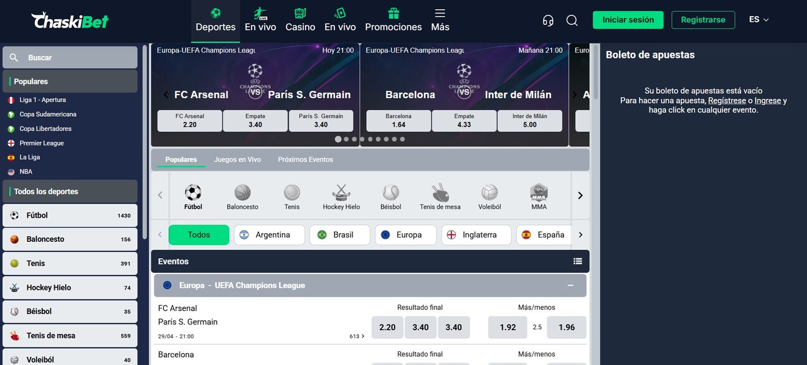Select MMA icon in sports carousel
The image size is (807, 365).
(x=539, y=192)
